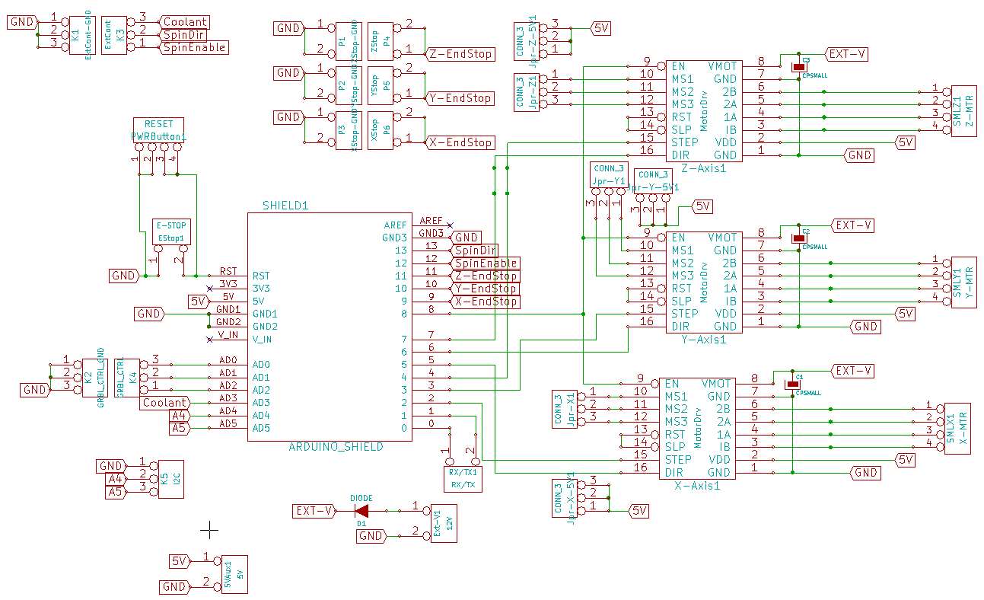The image size is (984, 600).
Task: Select the E-STOP EStop1 switch block
Action: coord(170,231)
